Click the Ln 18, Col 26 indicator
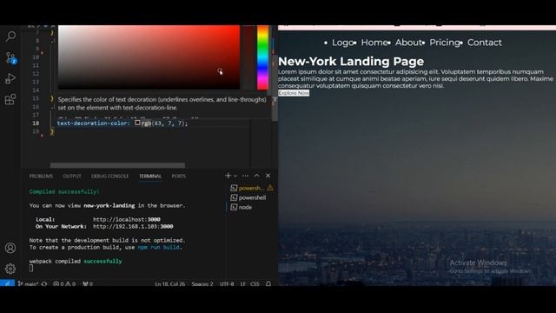Viewport: 556px width, 313px height. pos(170,284)
